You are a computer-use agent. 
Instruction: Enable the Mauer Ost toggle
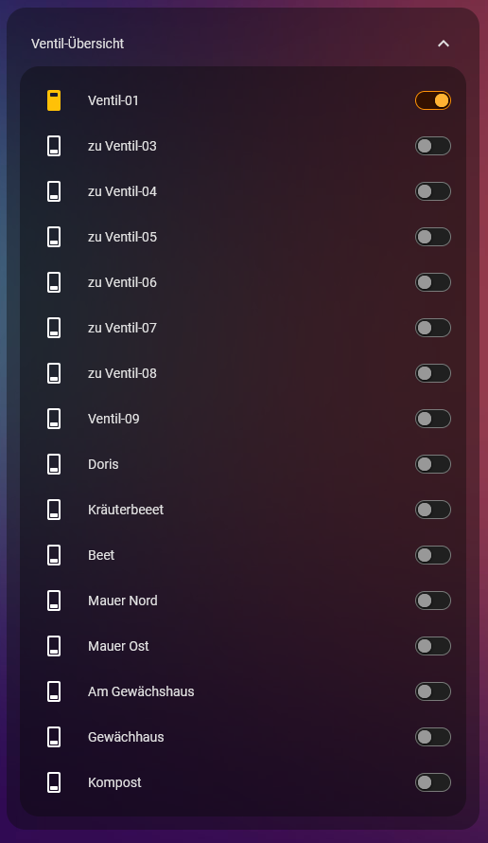tap(433, 646)
